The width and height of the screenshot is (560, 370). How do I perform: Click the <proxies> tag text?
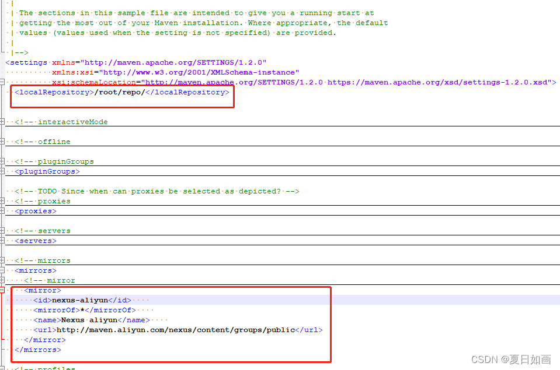[36, 211]
